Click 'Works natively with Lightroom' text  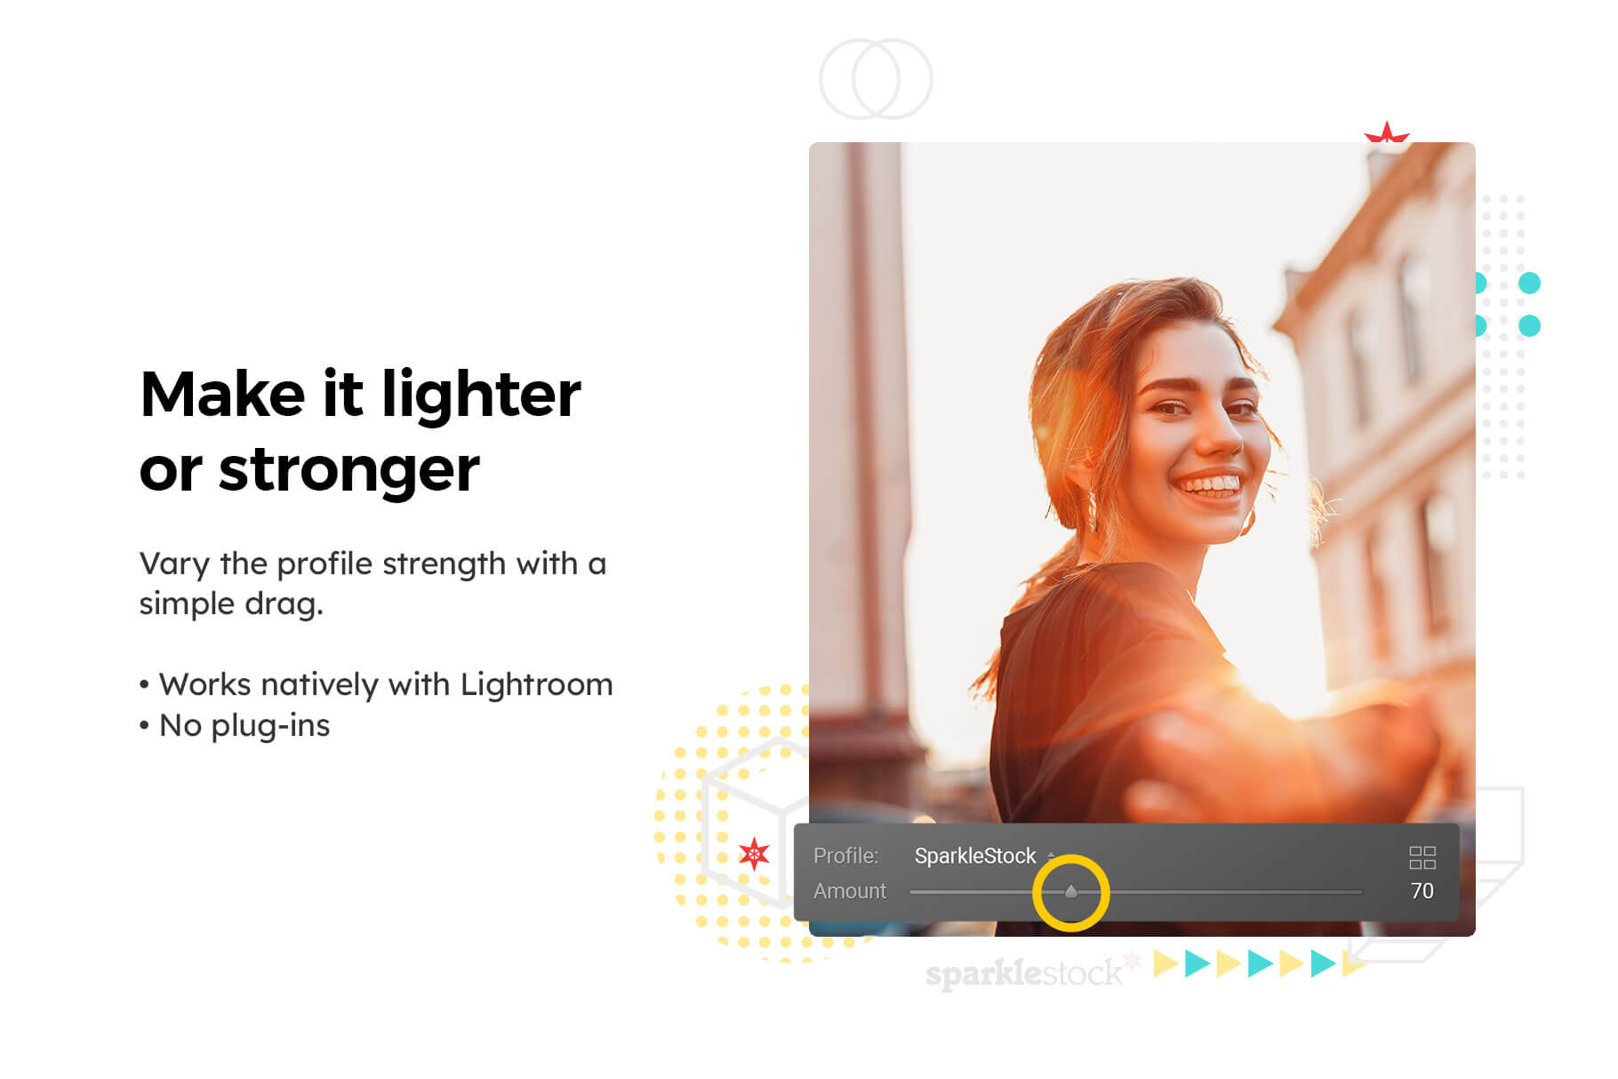tap(386, 684)
